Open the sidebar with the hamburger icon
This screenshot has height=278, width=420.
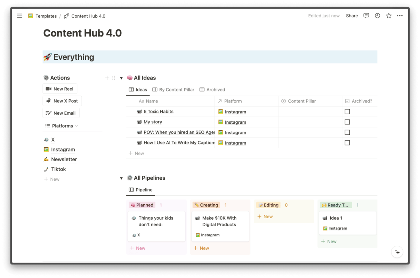pyautogui.click(x=19, y=16)
